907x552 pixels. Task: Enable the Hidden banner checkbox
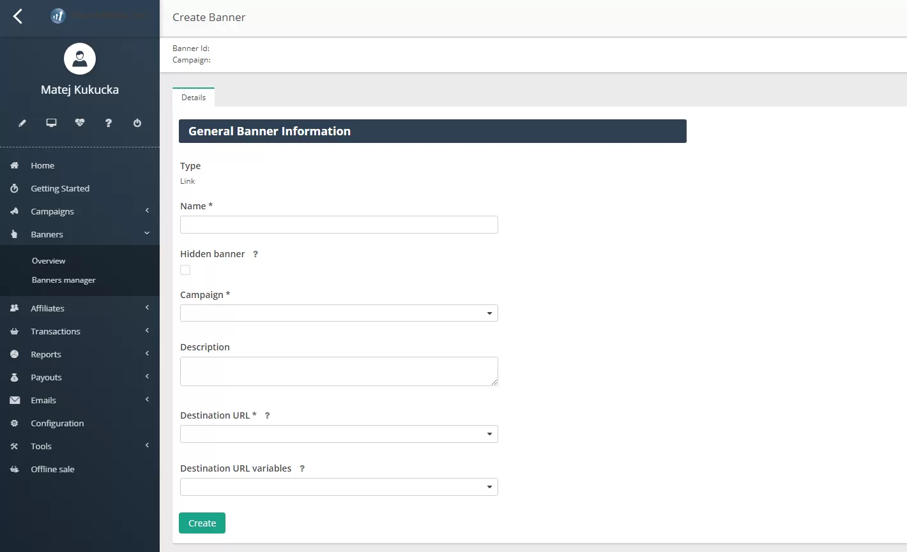[x=185, y=270]
